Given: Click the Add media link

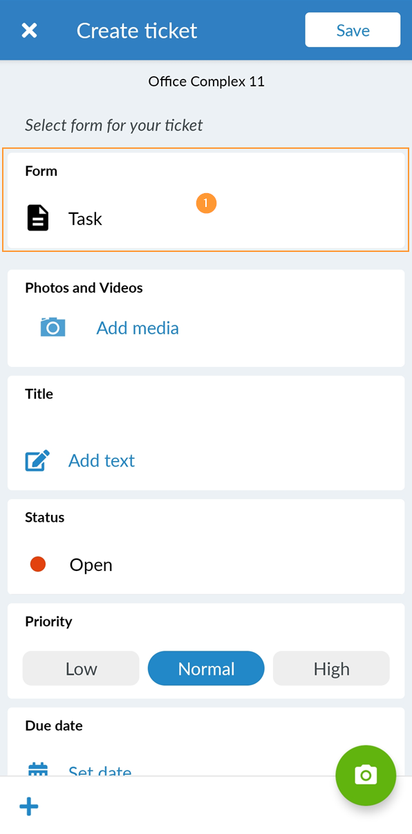Looking at the screenshot, I should click(138, 328).
